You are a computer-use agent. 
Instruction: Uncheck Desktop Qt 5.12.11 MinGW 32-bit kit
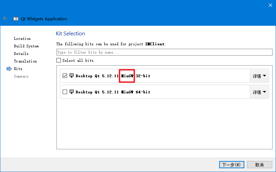[x=65, y=76]
